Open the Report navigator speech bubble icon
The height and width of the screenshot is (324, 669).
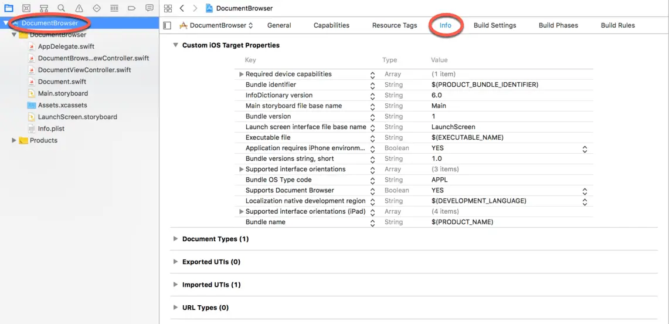click(150, 8)
